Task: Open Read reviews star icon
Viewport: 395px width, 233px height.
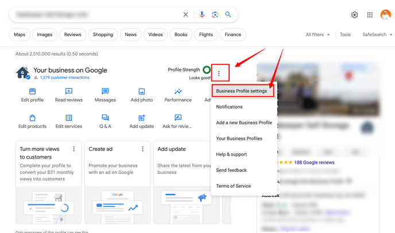Action: pos(69,91)
